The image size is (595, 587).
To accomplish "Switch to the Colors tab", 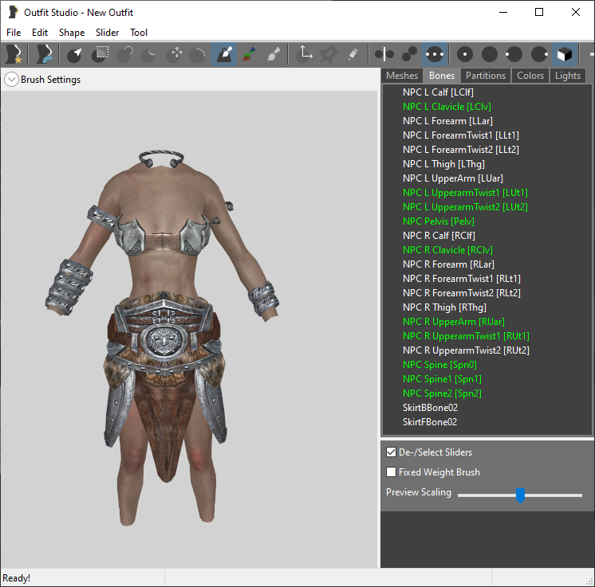I will click(x=530, y=76).
